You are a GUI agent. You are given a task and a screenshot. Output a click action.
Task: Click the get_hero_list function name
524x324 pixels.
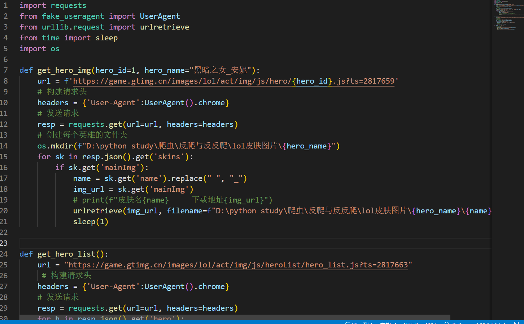[x=66, y=254]
